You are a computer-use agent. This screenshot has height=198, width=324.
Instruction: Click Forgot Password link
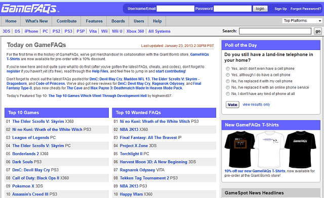(x=306, y=9)
